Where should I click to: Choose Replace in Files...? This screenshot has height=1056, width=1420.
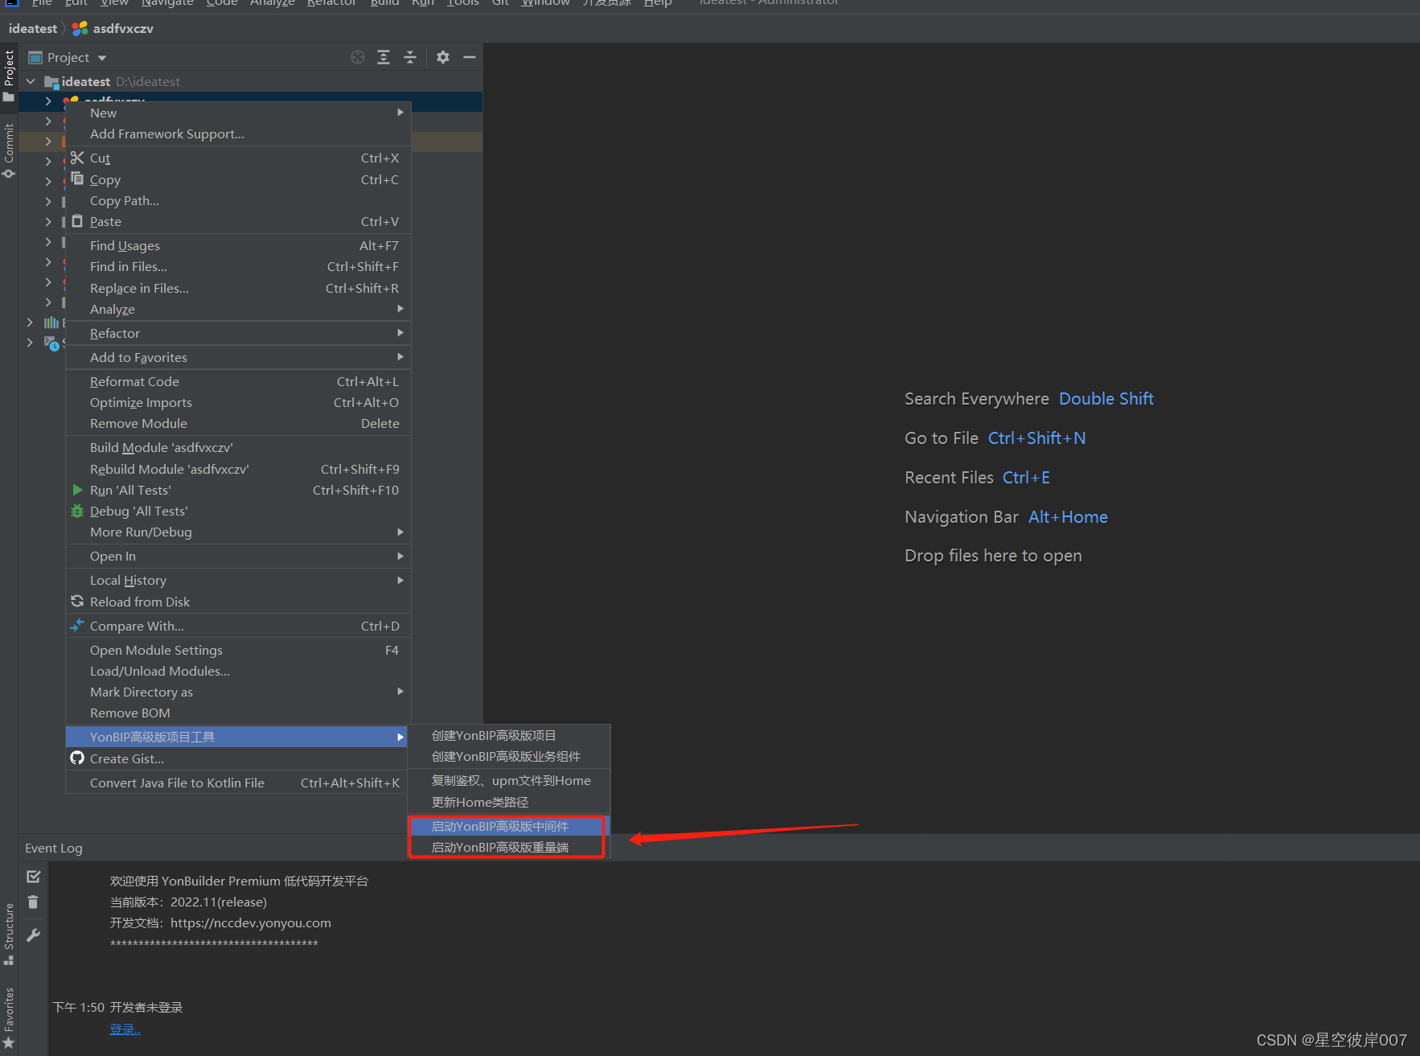point(238,288)
